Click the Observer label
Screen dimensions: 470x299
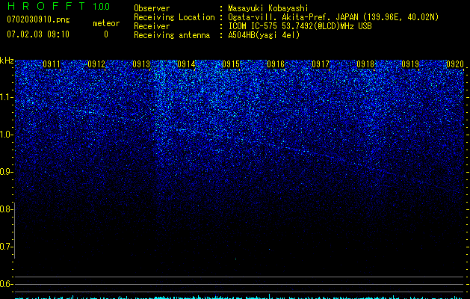click(152, 8)
